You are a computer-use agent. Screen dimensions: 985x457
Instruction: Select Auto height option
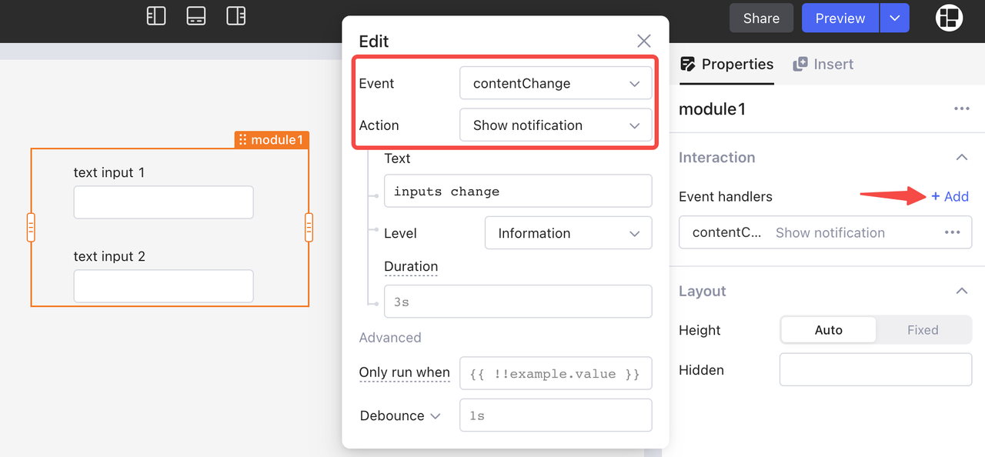pyautogui.click(x=828, y=330)
